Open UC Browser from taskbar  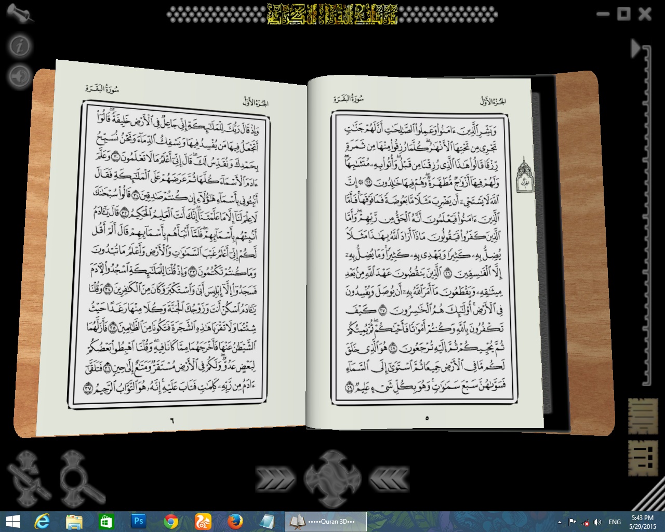(x=203, y=522)
